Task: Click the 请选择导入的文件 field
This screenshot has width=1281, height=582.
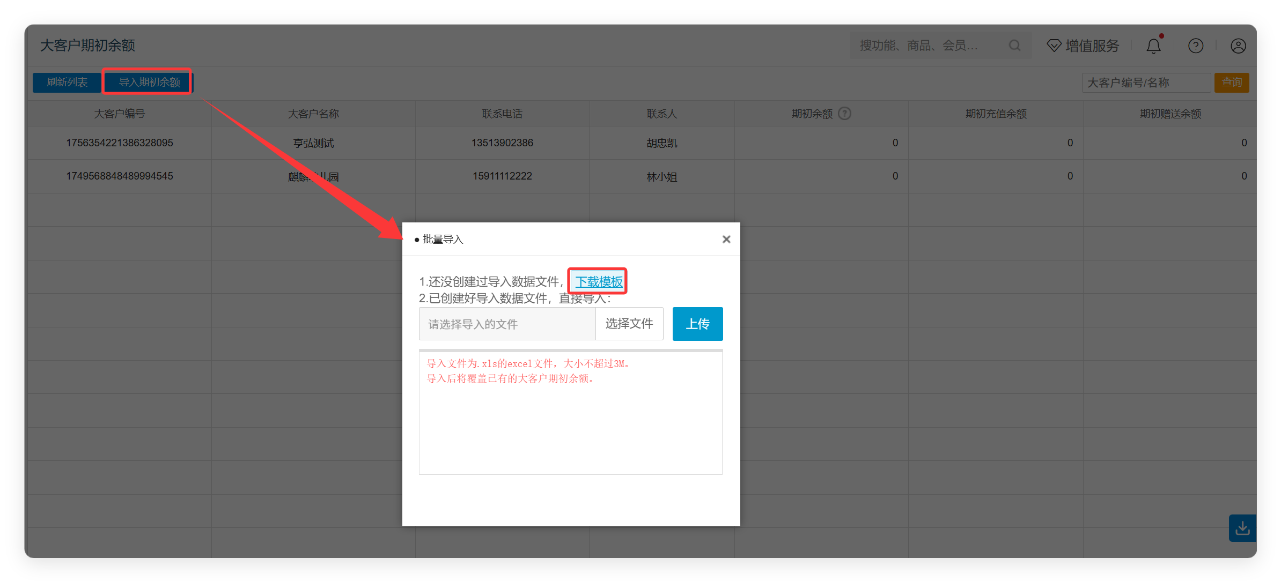Action: [507, 324]
